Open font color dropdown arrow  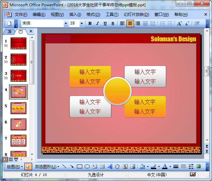coord(170,166)
